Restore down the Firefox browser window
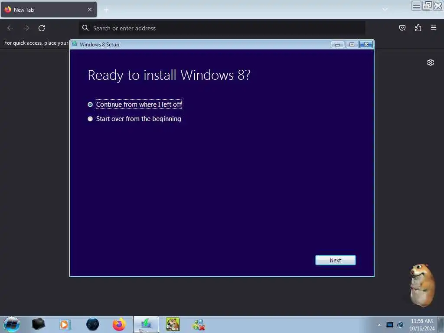This screenshot has height=333, width=444. click(x=427, y=6)
